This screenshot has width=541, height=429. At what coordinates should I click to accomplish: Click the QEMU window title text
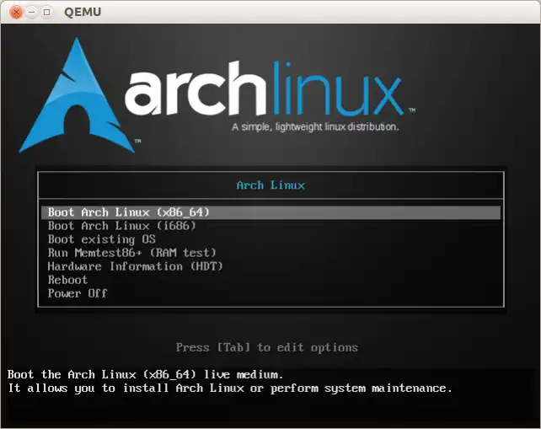point(83,12)
